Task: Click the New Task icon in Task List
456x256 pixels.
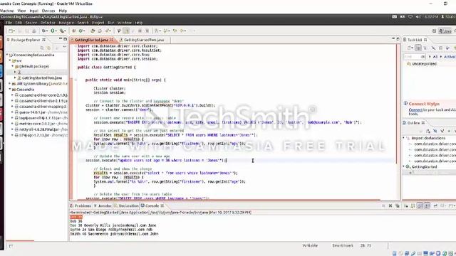Action: tap(410, 48)
